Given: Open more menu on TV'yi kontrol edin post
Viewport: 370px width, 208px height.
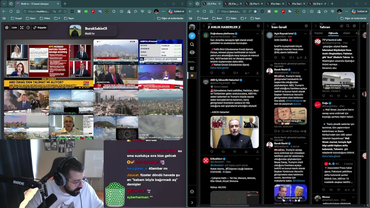Looking at the screenshot, I should 353,40.
